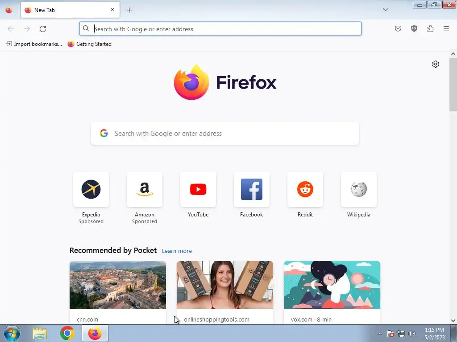The height and width of the screenshot is (342, 457).
Task: Show hidden tray icons arrow
Action: pos(379,334)
